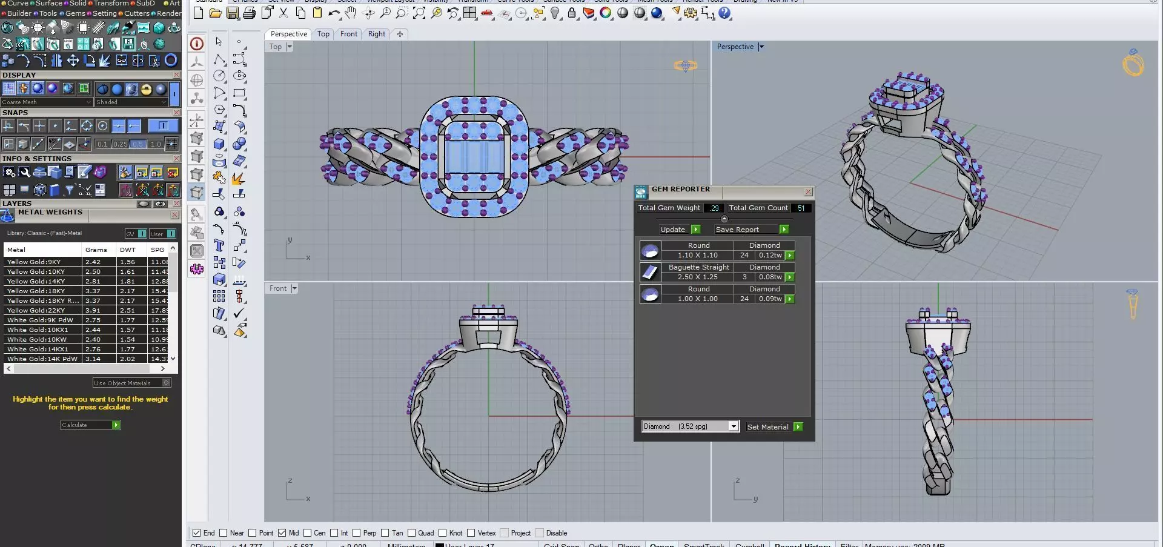Screen dimensions: 1163x547
Task: Toggle the Near osnap checkbox
Action: point(224,533)
